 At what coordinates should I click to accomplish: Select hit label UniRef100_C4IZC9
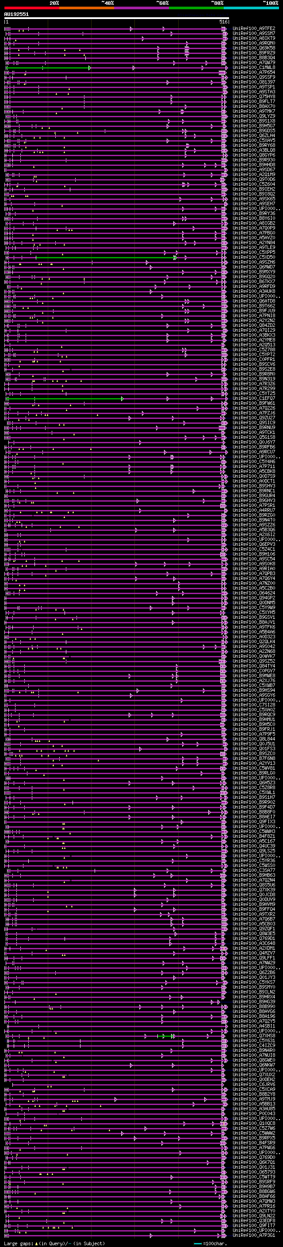click(254, 1045)
